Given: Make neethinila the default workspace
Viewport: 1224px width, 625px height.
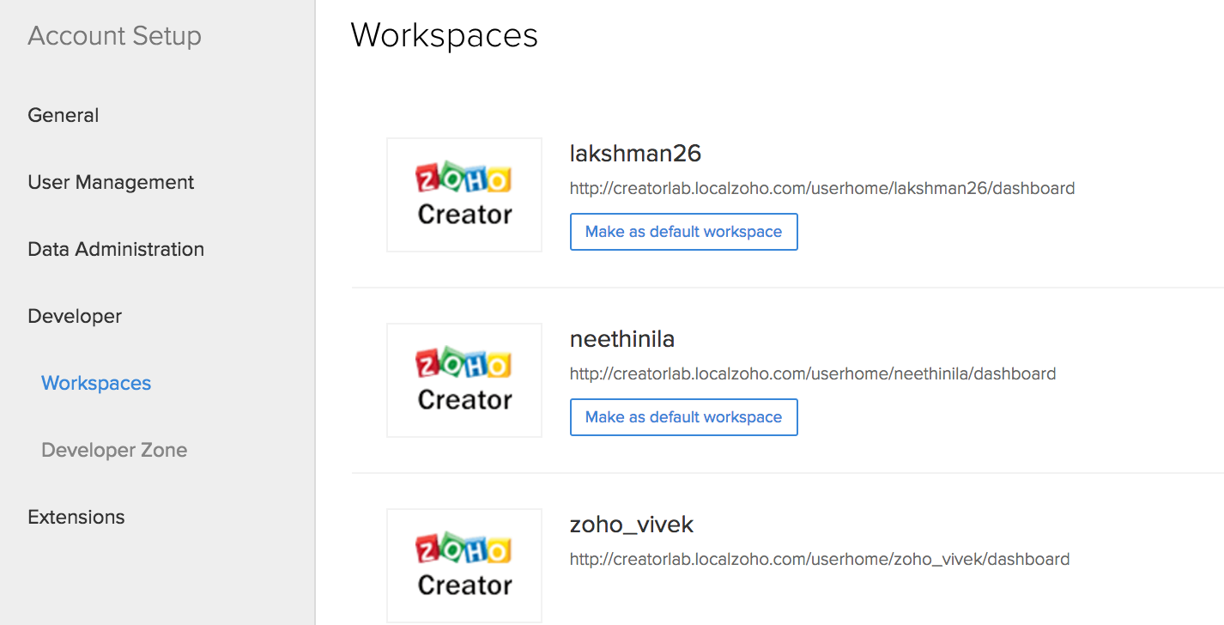Looking at the screenshot, I should [683, 416].
